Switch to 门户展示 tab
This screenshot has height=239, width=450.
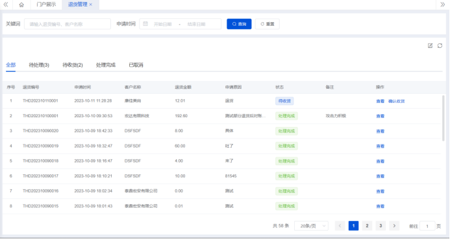(x=46, y=5)
